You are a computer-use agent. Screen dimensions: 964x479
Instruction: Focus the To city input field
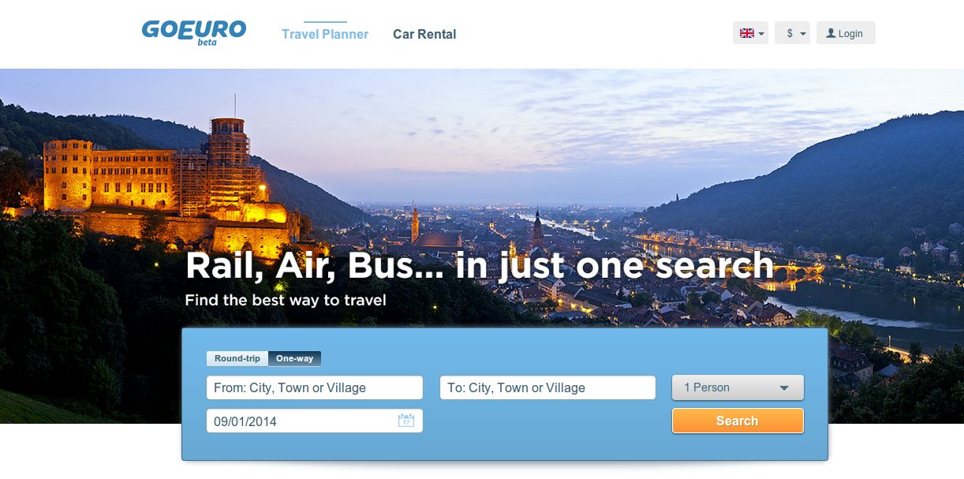coord(547,387)
